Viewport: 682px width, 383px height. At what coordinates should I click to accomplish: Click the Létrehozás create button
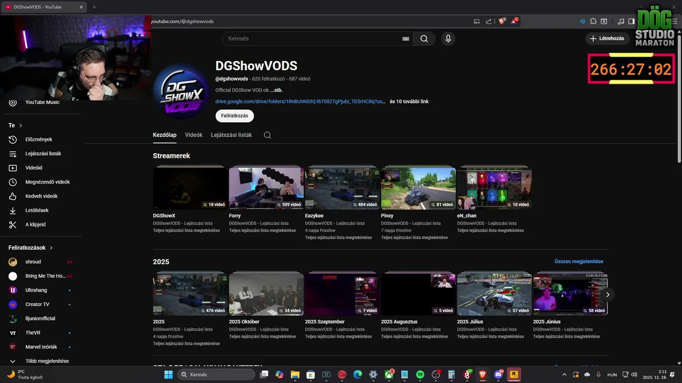click(607, 38)
